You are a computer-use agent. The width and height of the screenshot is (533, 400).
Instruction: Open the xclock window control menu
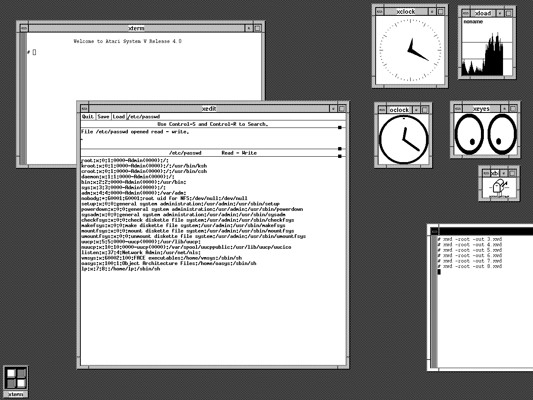[x=379, y=11]
